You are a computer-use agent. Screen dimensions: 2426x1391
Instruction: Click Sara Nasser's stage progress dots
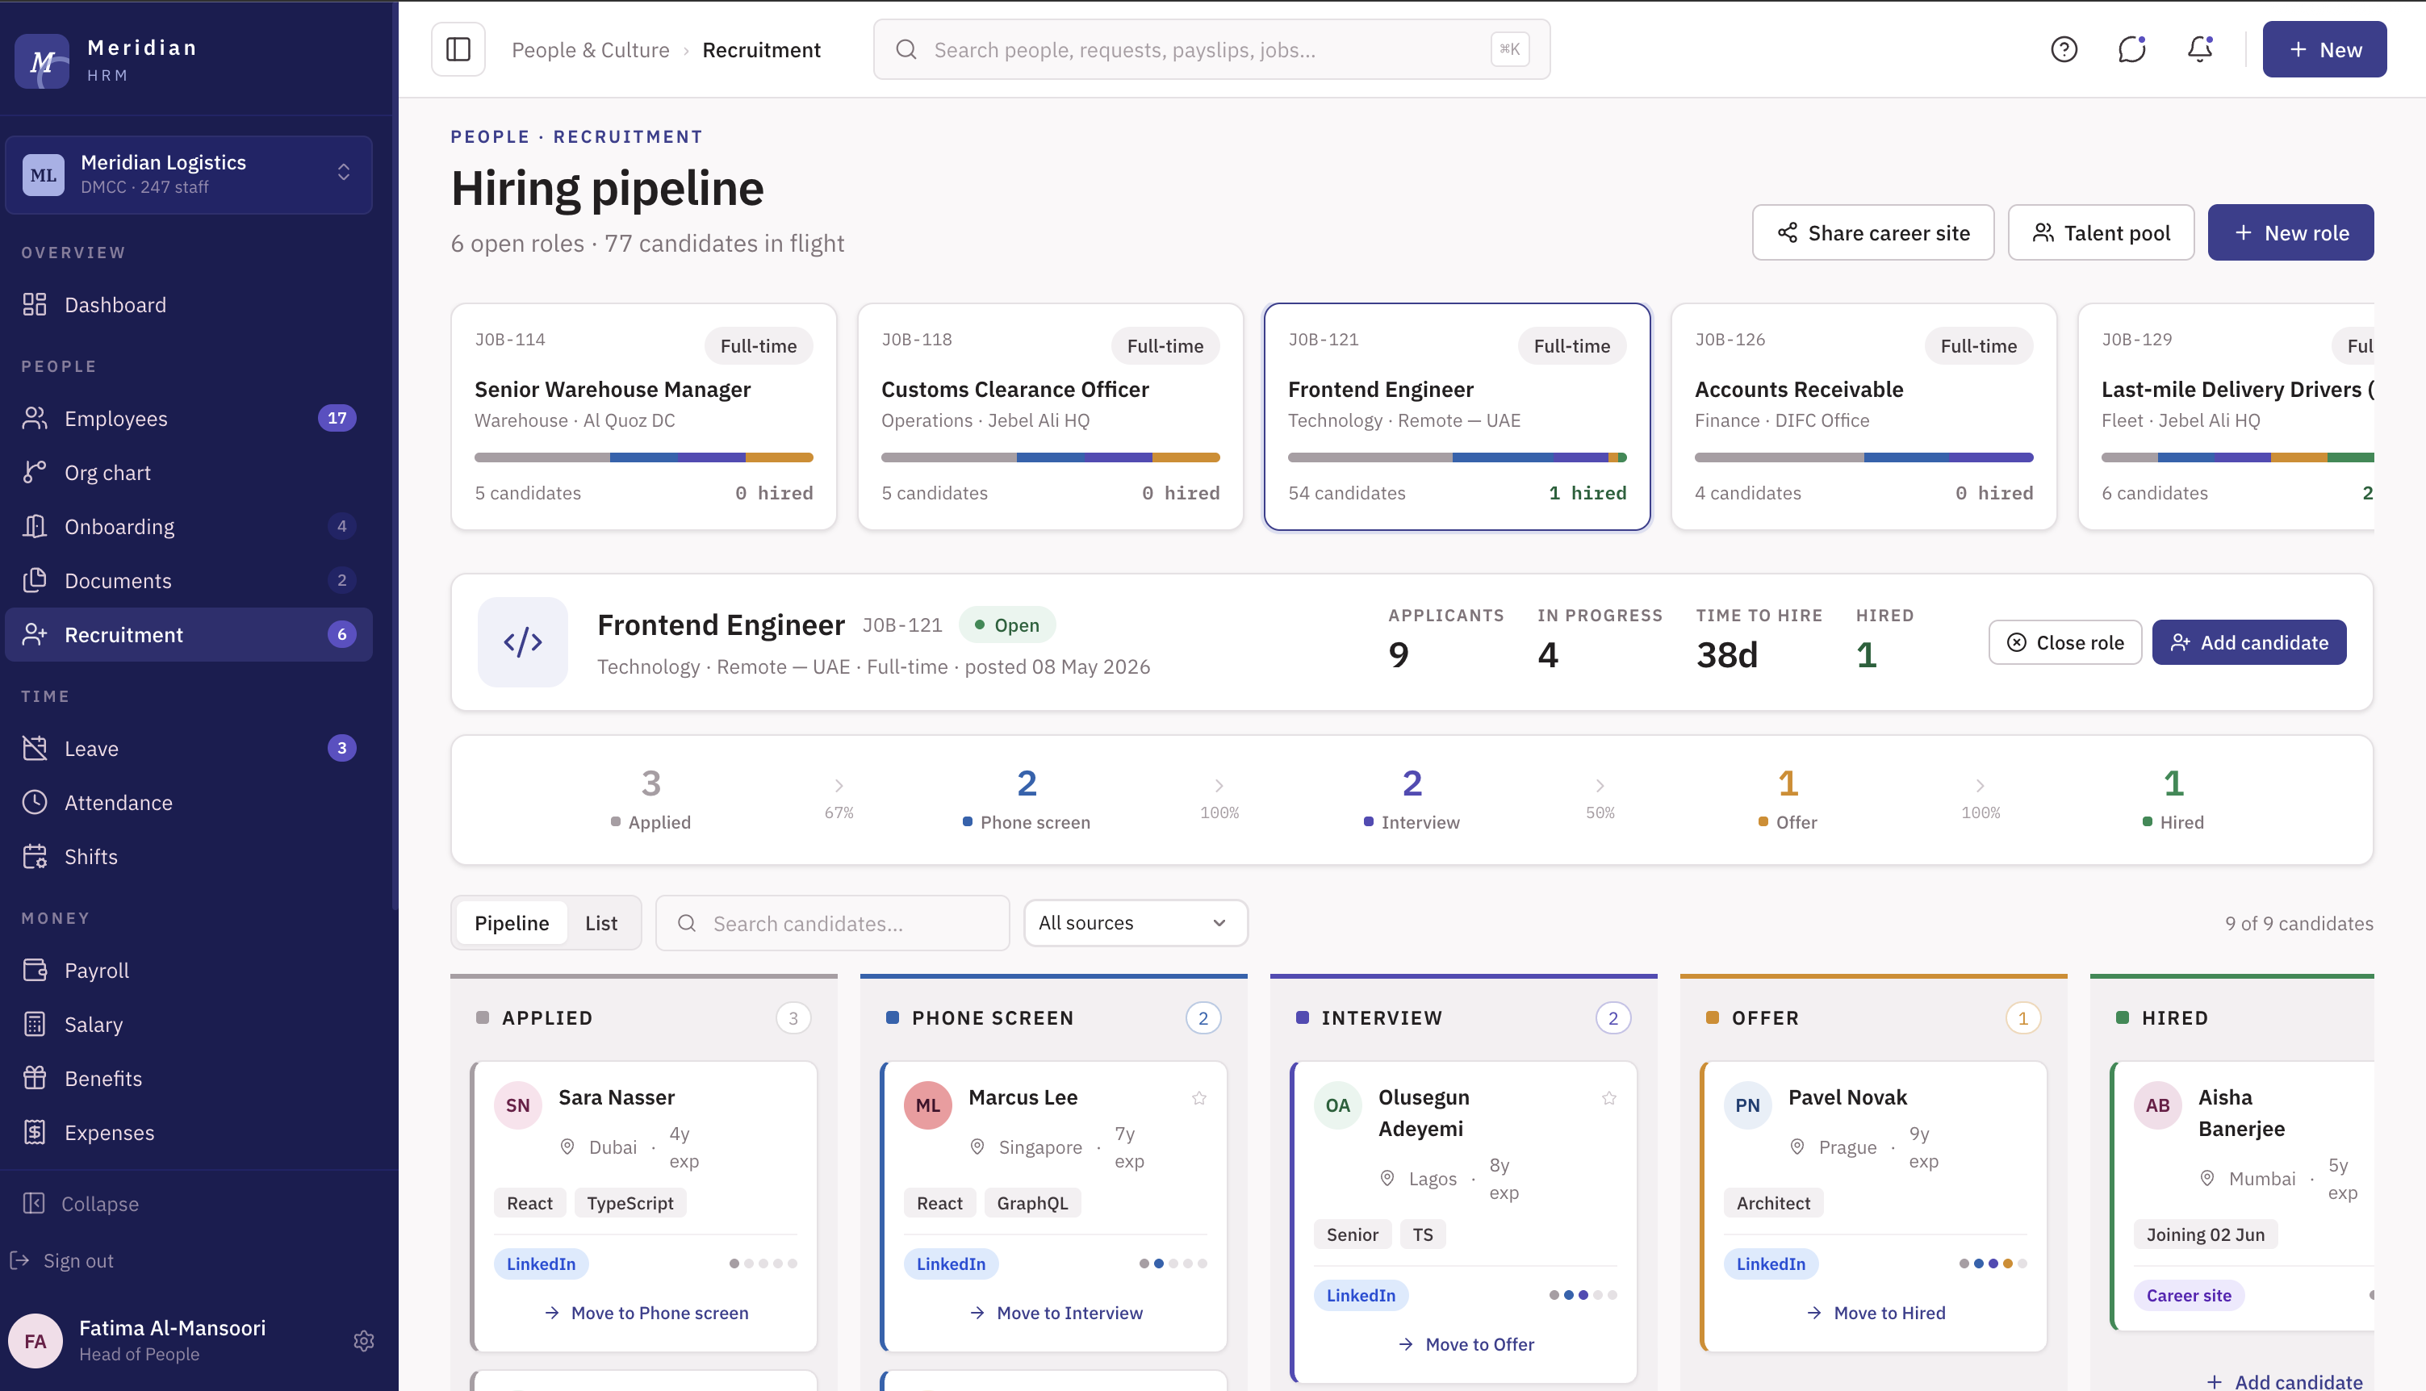coord(763,1264)
